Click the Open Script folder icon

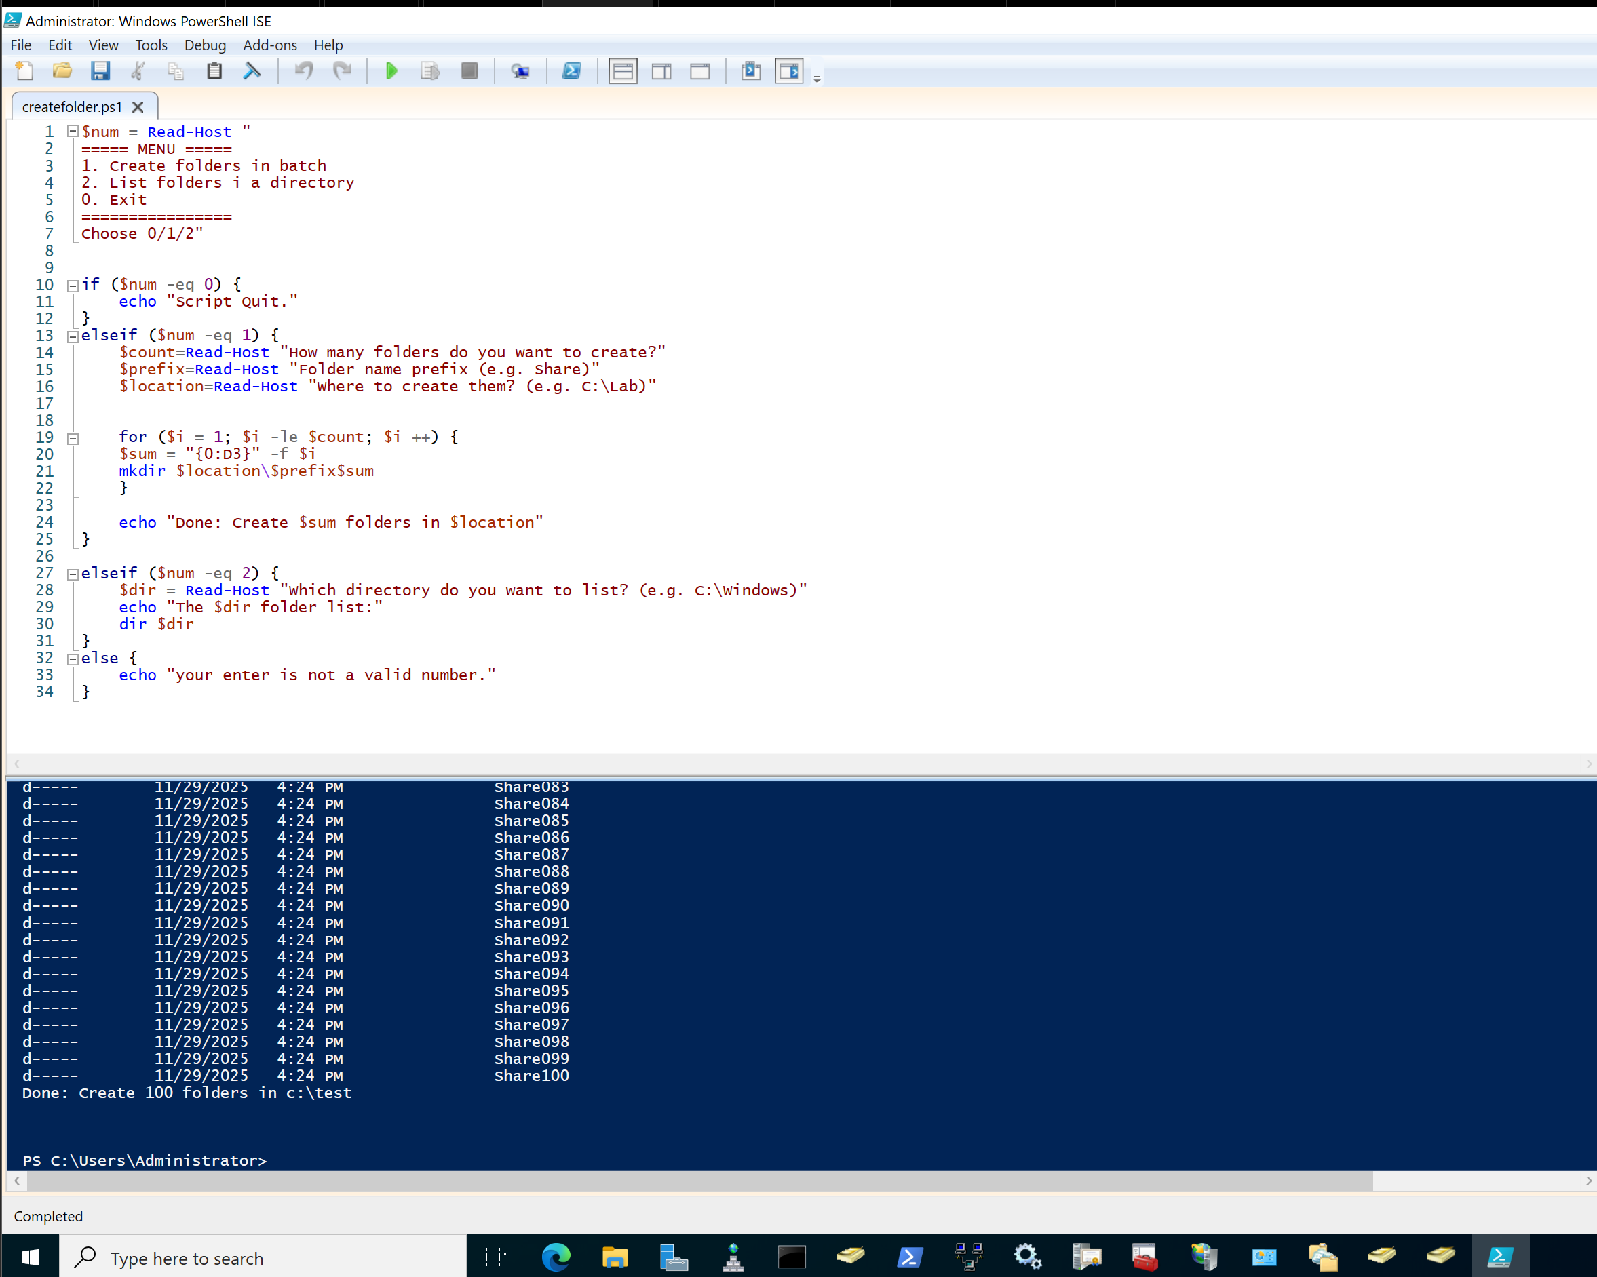pyautogui.click(x=62, y=71)
